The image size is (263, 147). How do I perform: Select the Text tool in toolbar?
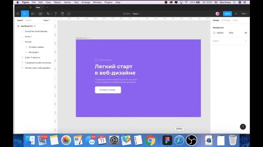pyautogui.click(x=56, y=14)
